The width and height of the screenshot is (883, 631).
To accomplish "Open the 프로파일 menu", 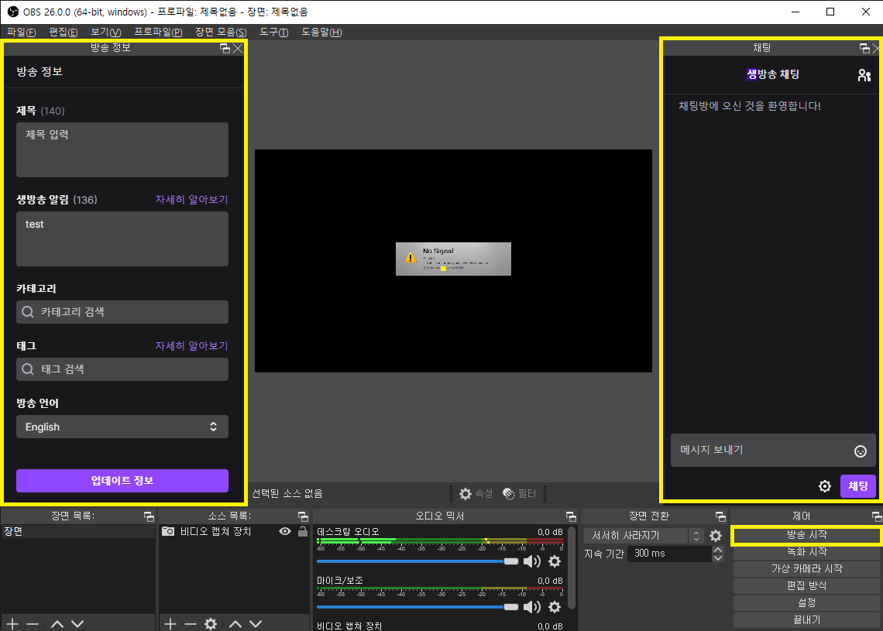I will [x=158, y=32].
